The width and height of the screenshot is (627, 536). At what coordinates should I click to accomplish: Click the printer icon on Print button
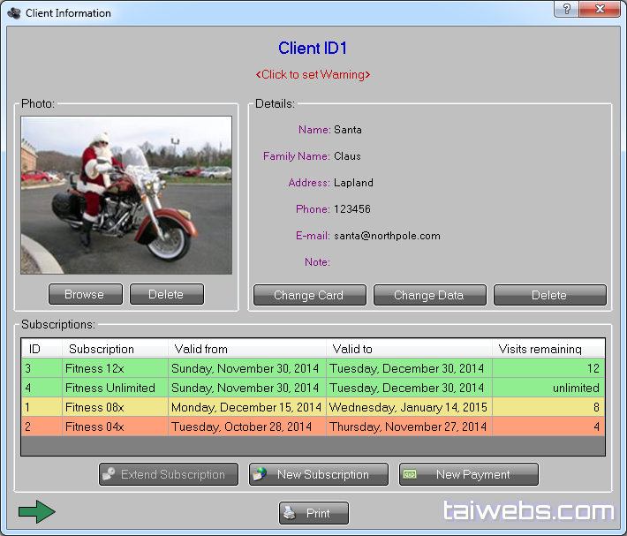291,513
